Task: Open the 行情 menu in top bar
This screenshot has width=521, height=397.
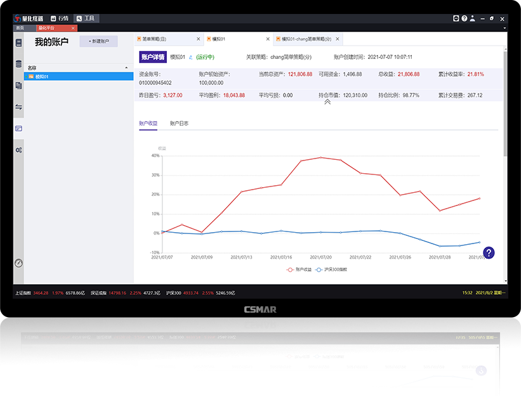Action: [x=60, y=19]
